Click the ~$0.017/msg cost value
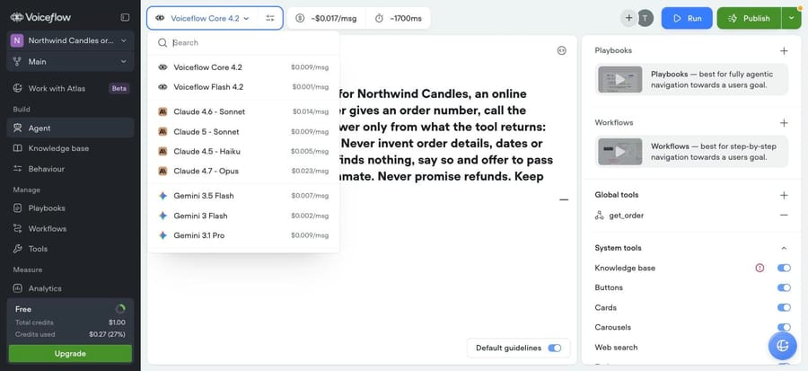 point(334,18)
